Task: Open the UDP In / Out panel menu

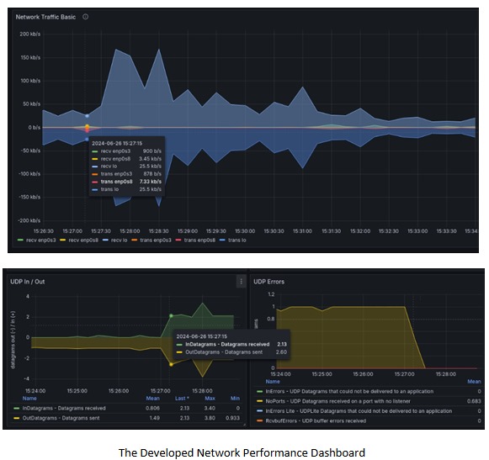Action: point(241,282)
